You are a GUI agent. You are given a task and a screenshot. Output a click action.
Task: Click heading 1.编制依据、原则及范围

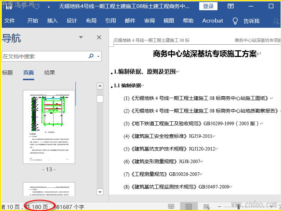(x=145, y=72)
